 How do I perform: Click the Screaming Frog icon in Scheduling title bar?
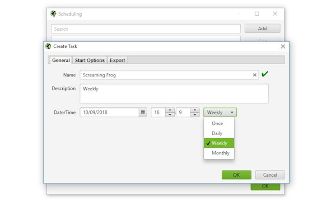pyautogui.click(x=53, y=14)
